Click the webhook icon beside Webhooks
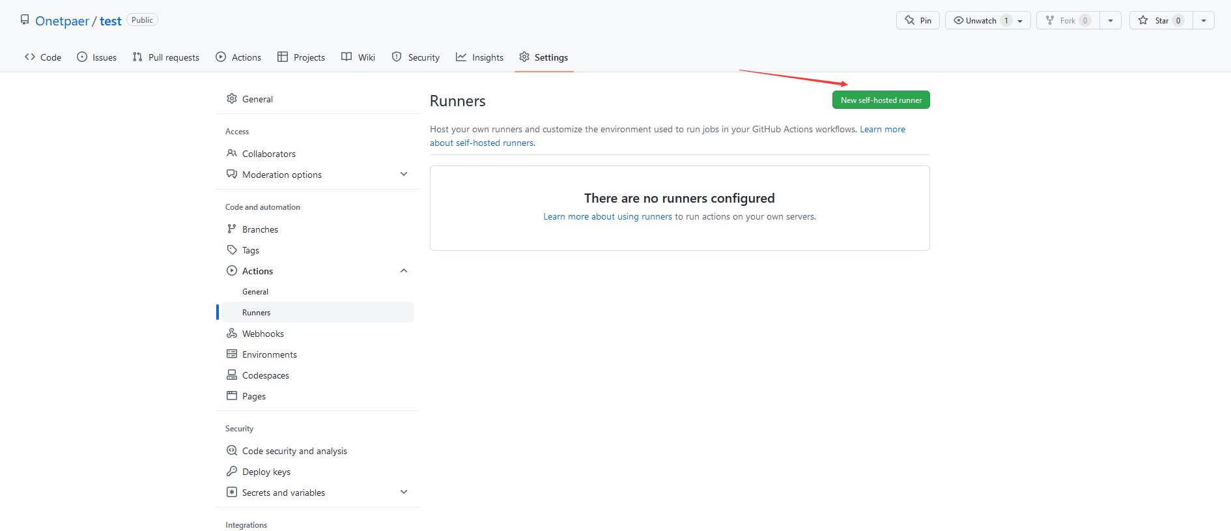The width and height of the screenshot is (1231, 531). [x=232, y=333]
